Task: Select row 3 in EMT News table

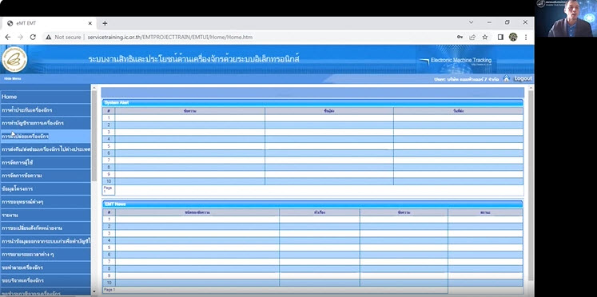Action: 312,233
